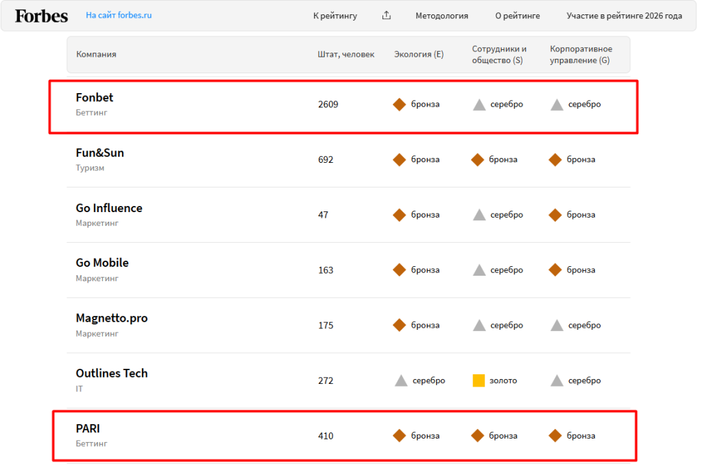
Task: Click the Компания column header
Action: [96, 54]
